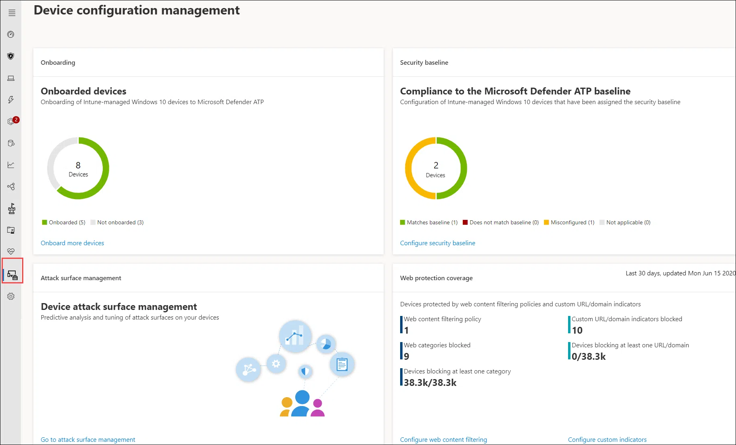View the Alerts queue shield icon

pyautogui.click(x=11, y=56)
